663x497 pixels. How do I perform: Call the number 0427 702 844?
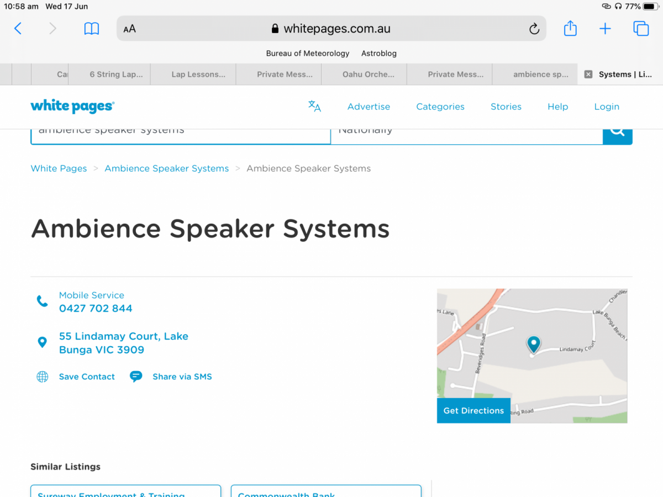coord(96,309)
